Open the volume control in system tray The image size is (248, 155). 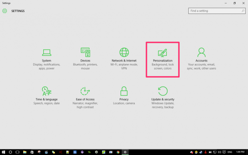pos(219,152)
